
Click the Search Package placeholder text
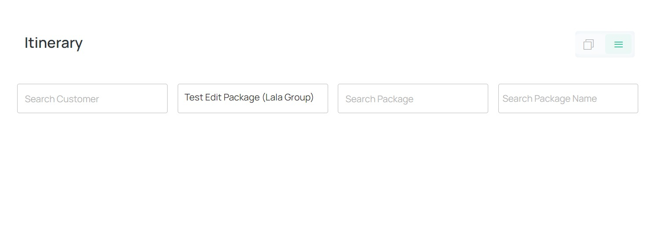pos(379,99)
